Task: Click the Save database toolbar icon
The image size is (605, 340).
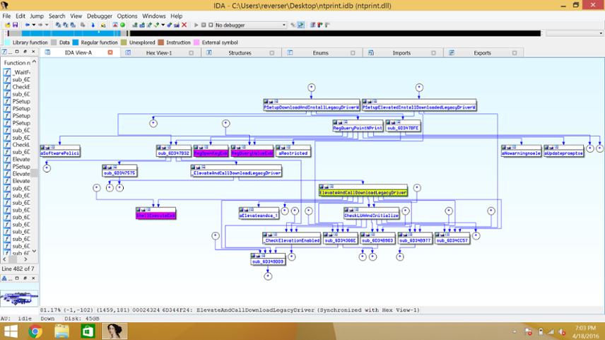Action: (16, 25)
